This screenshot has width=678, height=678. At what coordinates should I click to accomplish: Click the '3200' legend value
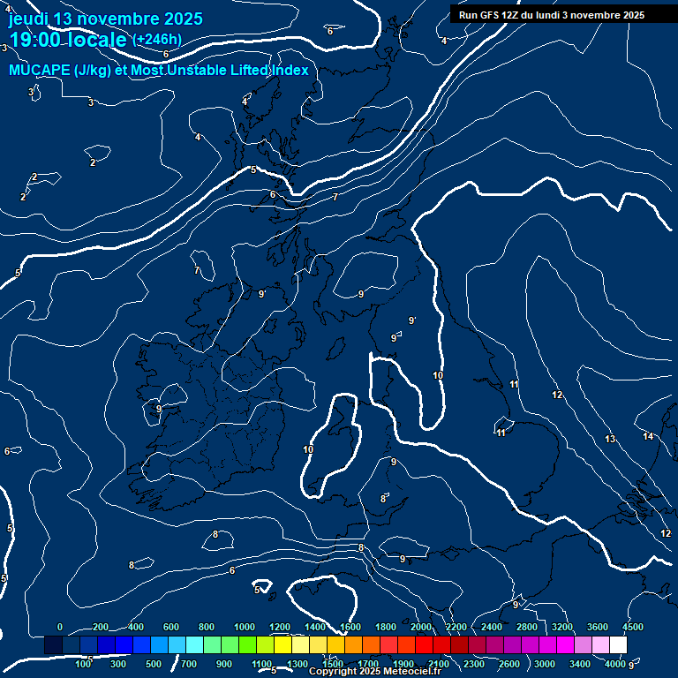[562, 627]
